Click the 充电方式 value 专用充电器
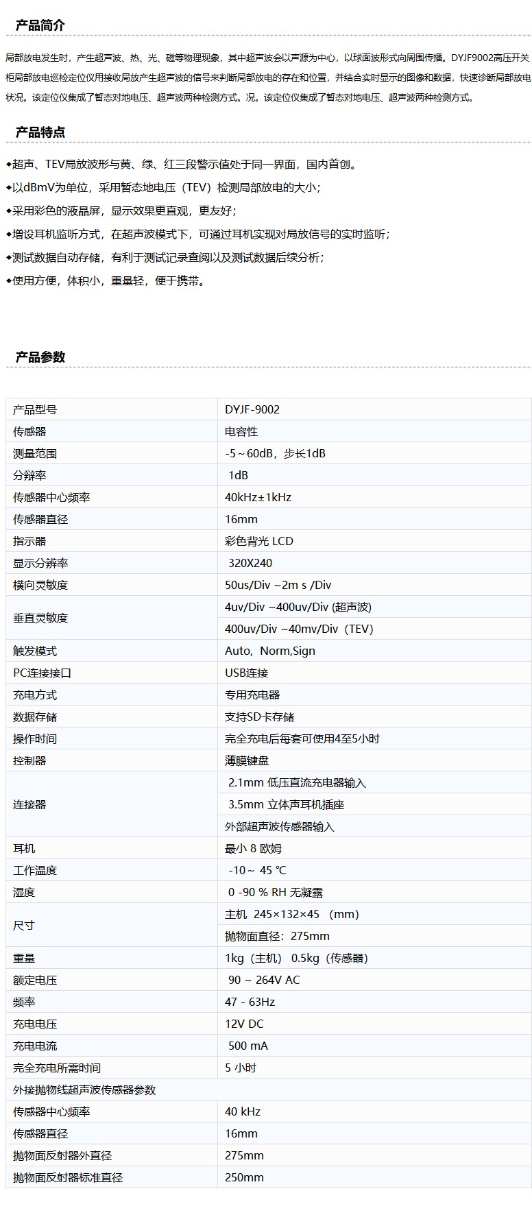 [x=252, y=695]
